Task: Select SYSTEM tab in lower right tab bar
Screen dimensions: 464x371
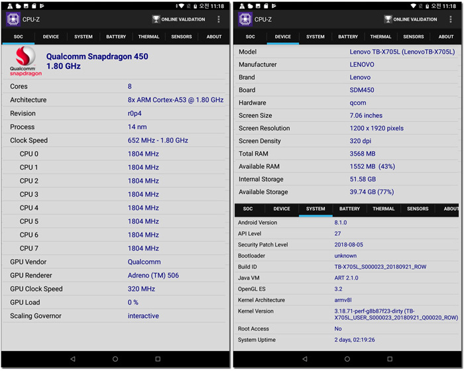Action: pos(316,209)
